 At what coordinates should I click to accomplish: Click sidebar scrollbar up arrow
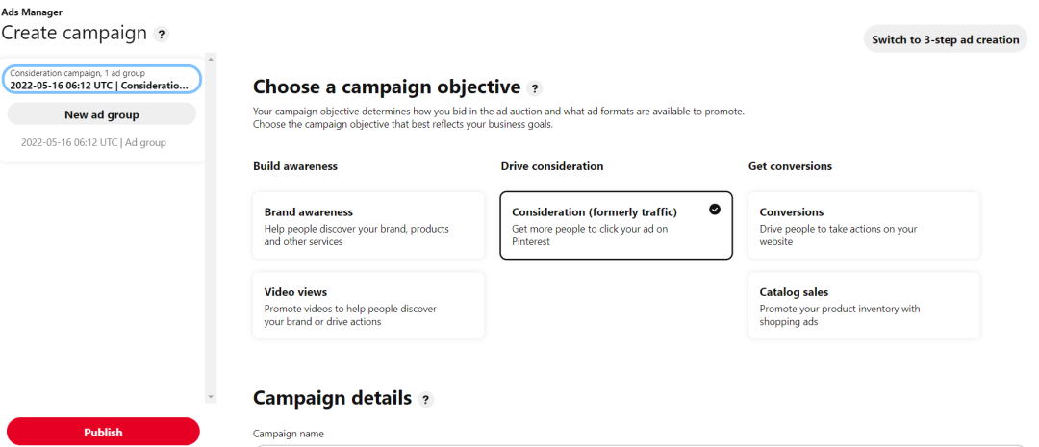point(211,59)
